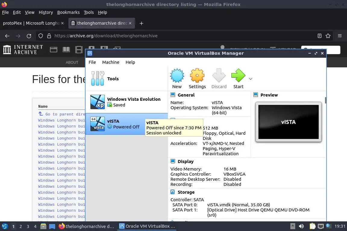Click the vISTA preview thumbnail

[x=288, y=122]
